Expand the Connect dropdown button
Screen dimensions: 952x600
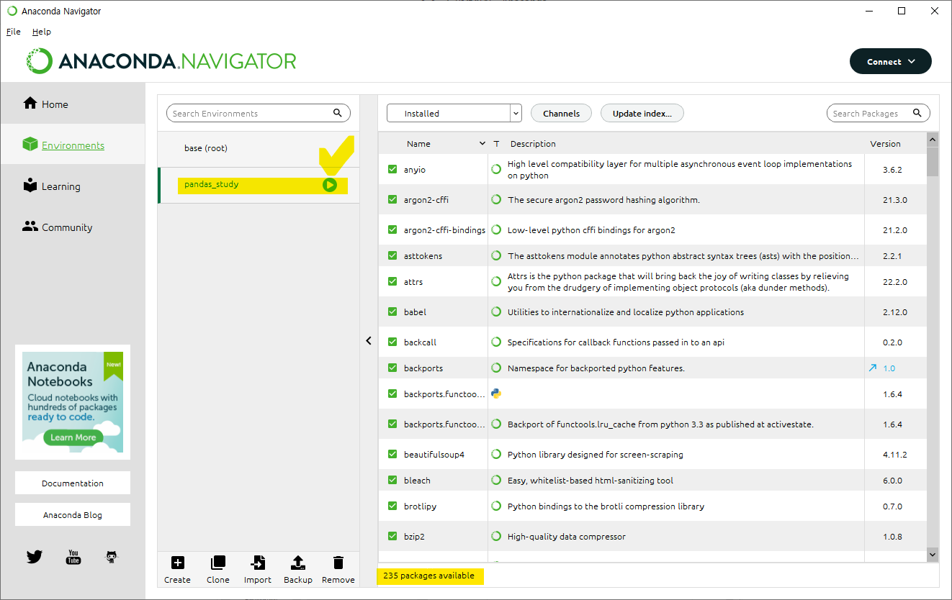tap(890, 61)
